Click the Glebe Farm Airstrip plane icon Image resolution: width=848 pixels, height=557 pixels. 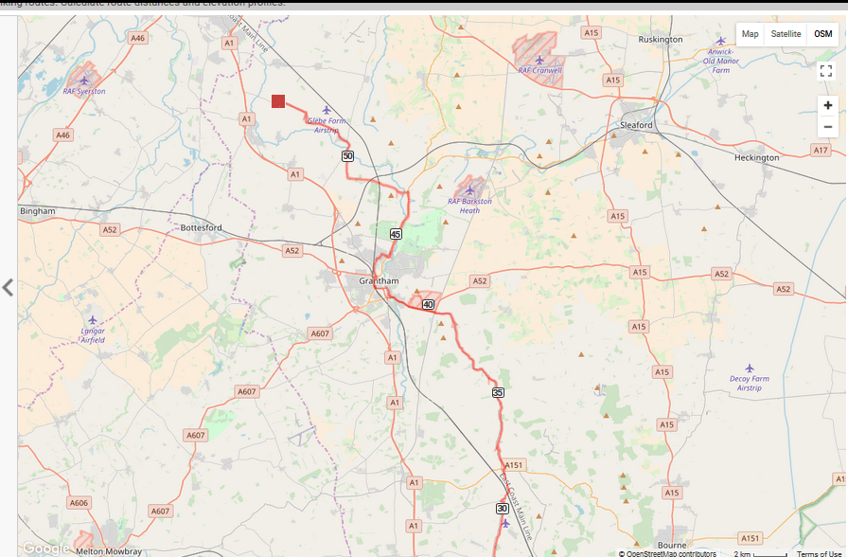[327, 110]
